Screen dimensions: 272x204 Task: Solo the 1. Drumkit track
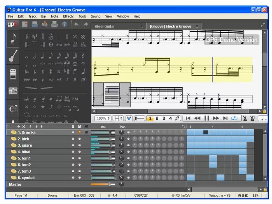tap(73, 132)
